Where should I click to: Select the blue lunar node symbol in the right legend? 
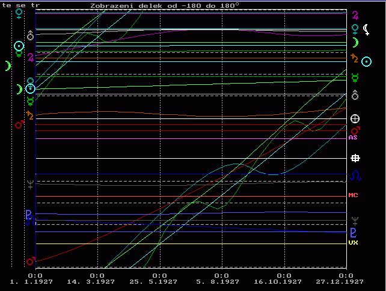point(355,176)
